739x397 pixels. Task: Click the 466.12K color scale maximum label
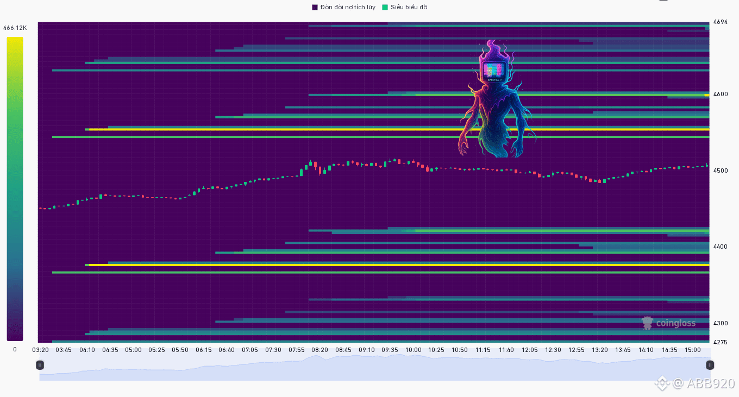tap(15, 28)
